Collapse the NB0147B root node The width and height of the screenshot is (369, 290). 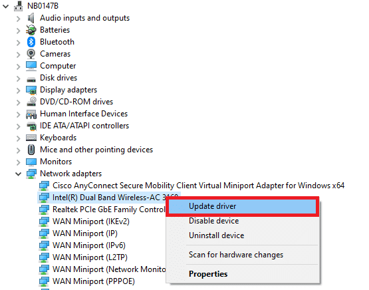coord(5,7)
